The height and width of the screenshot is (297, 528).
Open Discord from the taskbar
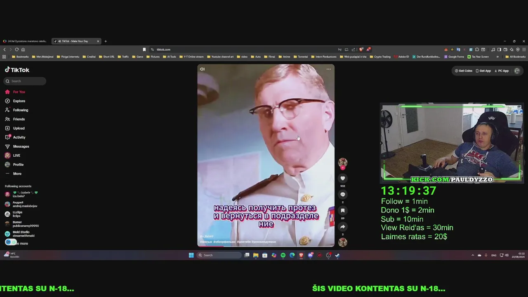coord(310,255)
